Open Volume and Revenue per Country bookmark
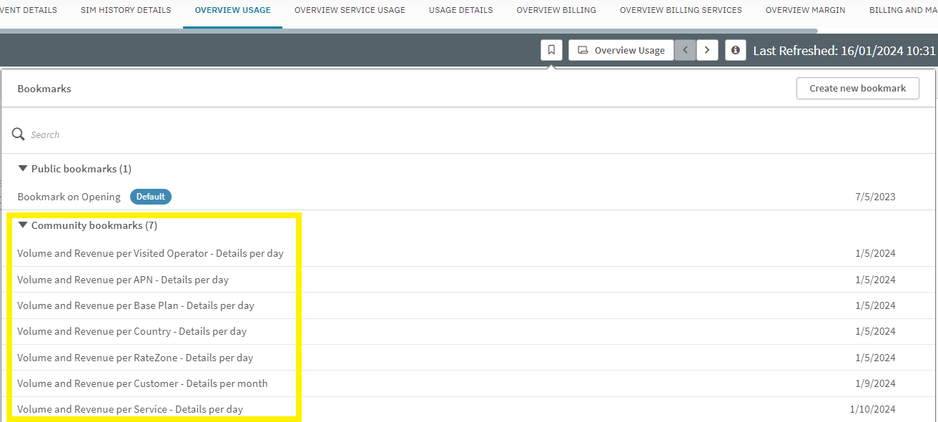This screenshot has height=422, width=938. 132,331
